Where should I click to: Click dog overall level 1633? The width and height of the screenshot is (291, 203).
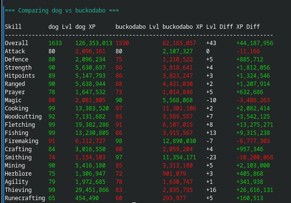coord(55,43)
